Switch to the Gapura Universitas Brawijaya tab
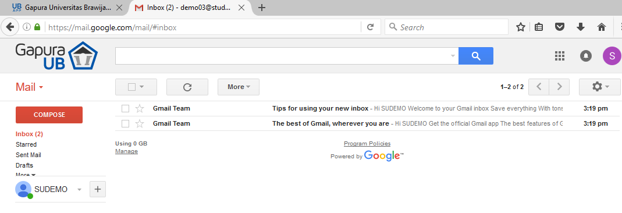 (67, 8)
